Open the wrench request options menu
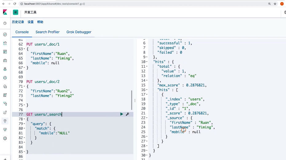The image size is (286, 160). 127,114
